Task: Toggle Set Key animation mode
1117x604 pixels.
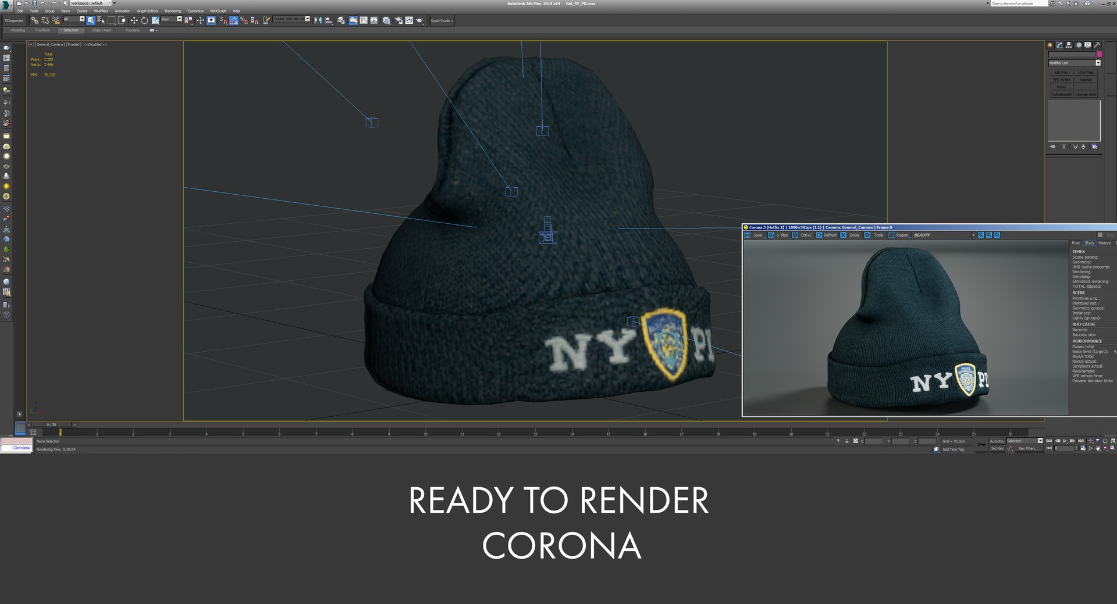Action: click(997, 449)
